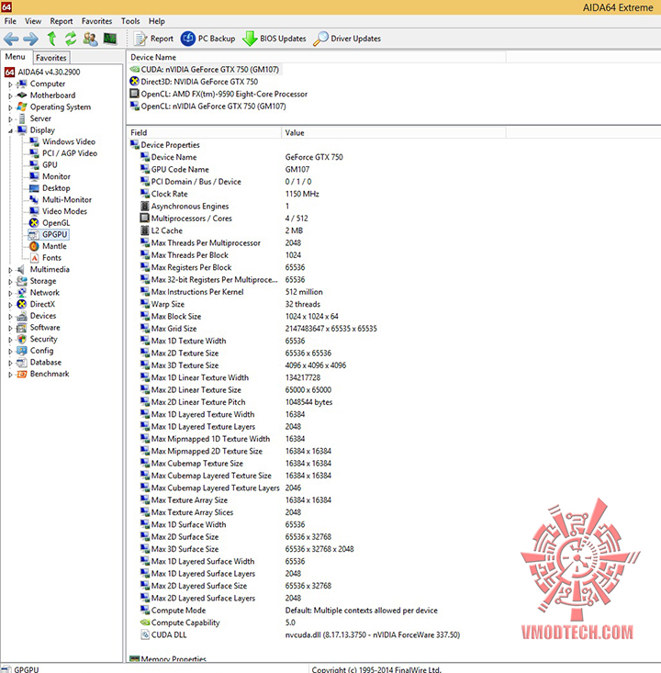Screen dimensions: 661x673
Task: Select AIDA64 v4.30.2900 root node
Action: (x=43, y=73)
